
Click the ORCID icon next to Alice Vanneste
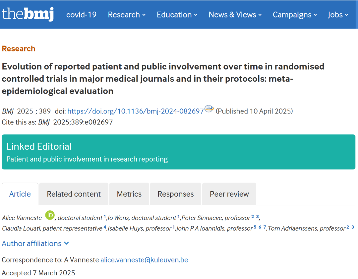[x=49, y=215]
